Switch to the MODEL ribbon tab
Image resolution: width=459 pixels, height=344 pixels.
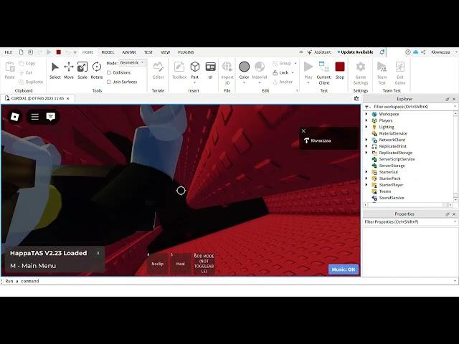click(108, 52)
